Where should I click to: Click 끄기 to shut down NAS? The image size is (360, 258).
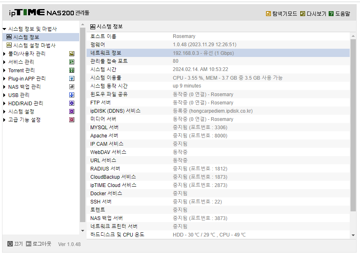(19, 244)
